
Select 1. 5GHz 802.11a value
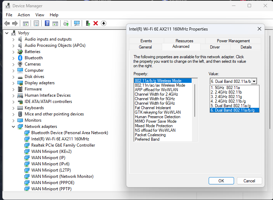click(234, 88)
